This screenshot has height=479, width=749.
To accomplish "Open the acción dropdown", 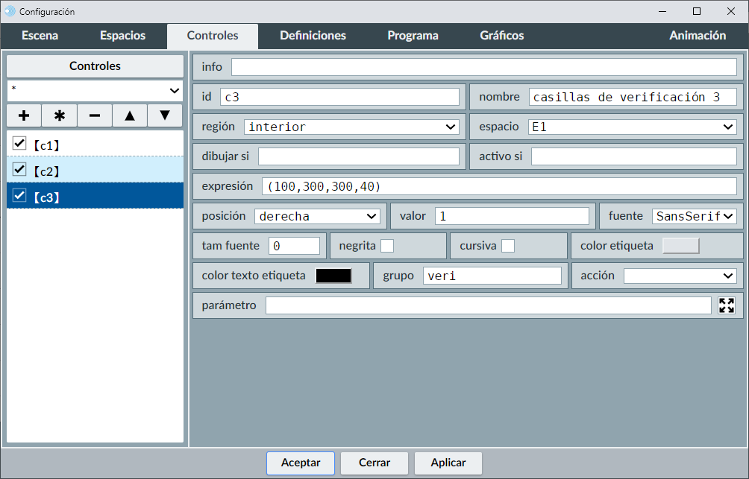I will pyautogui.click(x=680, y=276).
